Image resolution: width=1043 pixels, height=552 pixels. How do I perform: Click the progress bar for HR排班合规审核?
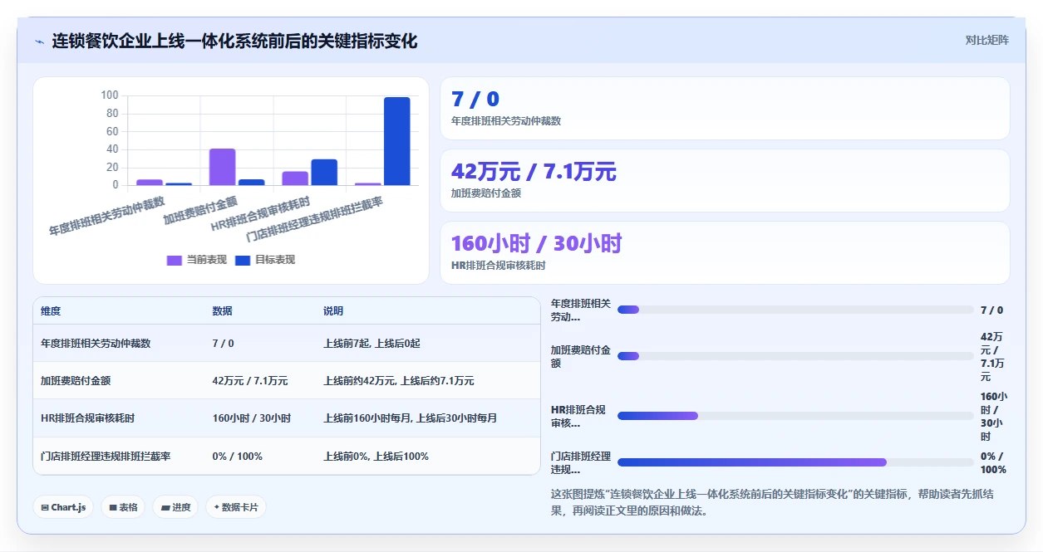click(x=795, y=416)
